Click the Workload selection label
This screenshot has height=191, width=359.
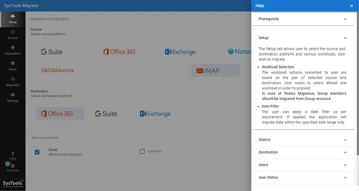point(45,138)
